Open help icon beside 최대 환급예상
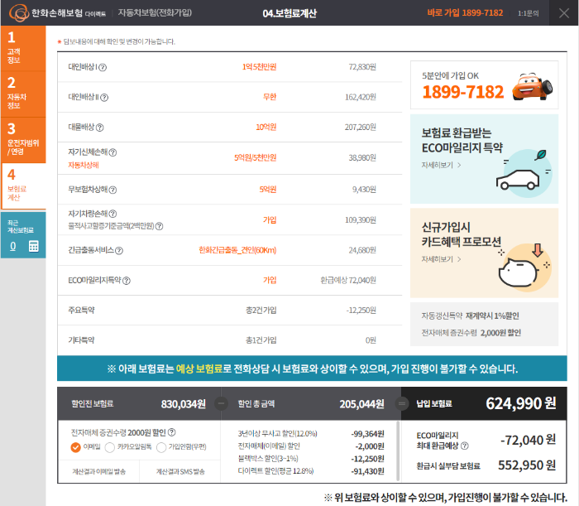The image size is (579, 506). pos(465,446)
